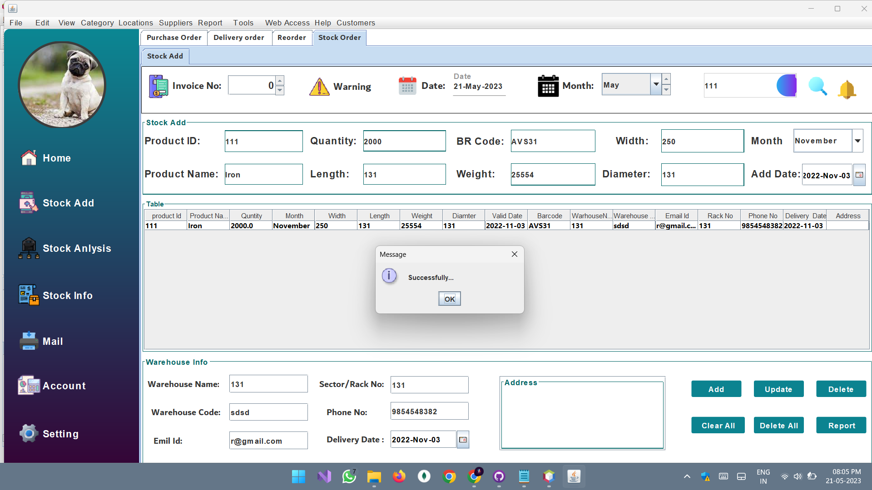The width and height of the screenshot is (872, 490).
Task: Select Stock Info in the sidebar
Action: coord(67,295)
